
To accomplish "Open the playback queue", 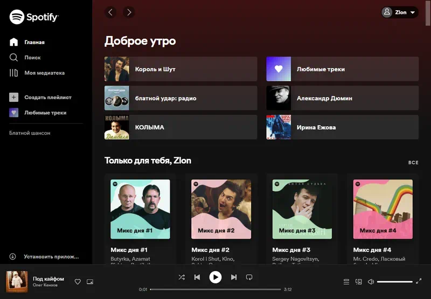I will 346,282.
